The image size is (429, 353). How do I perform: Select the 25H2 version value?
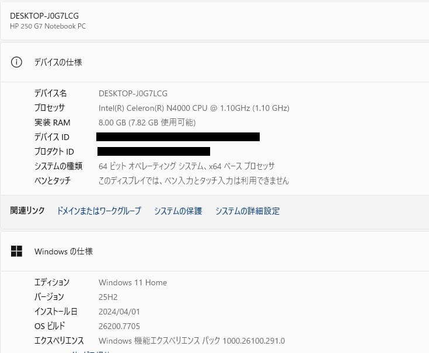click(x=108, y=297)
